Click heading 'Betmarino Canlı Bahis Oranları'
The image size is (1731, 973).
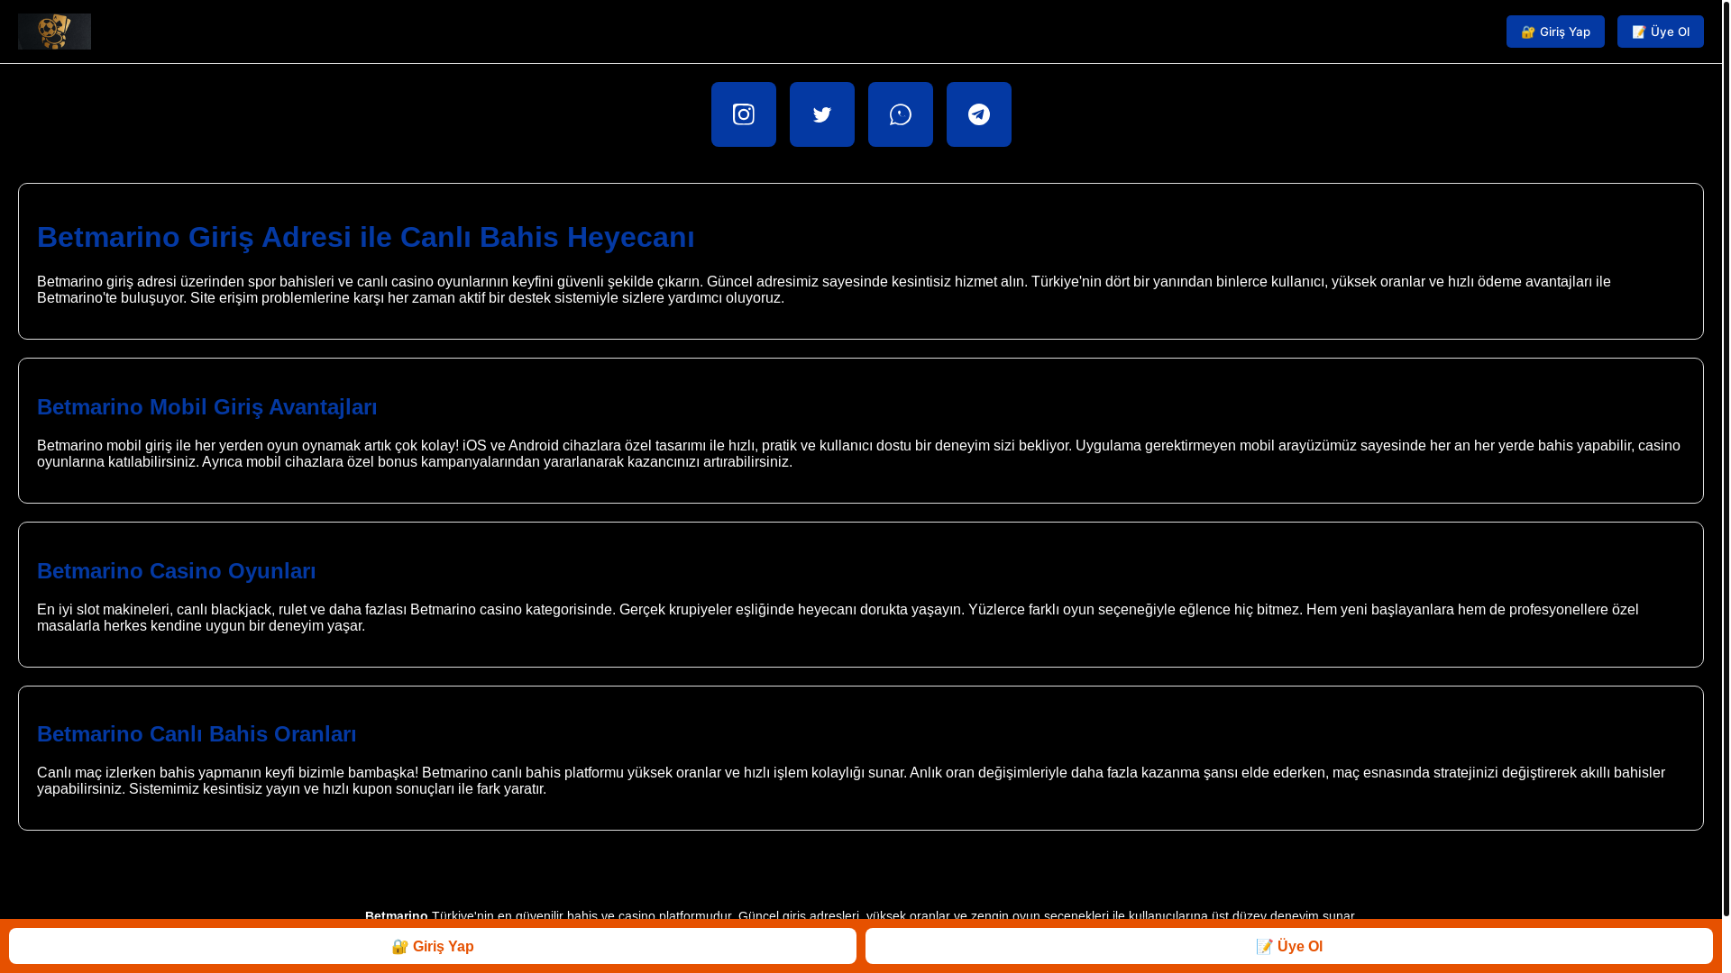pos(196,734)
